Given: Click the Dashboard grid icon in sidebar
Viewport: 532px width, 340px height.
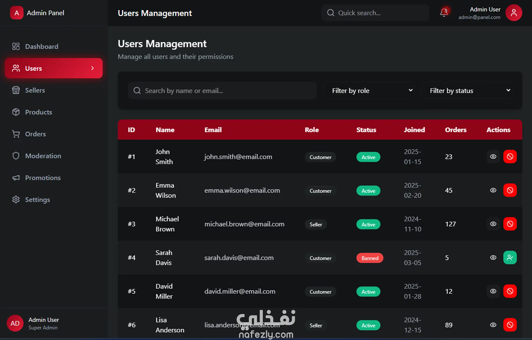Looking at the screenshot, I should tap(16, 46).
